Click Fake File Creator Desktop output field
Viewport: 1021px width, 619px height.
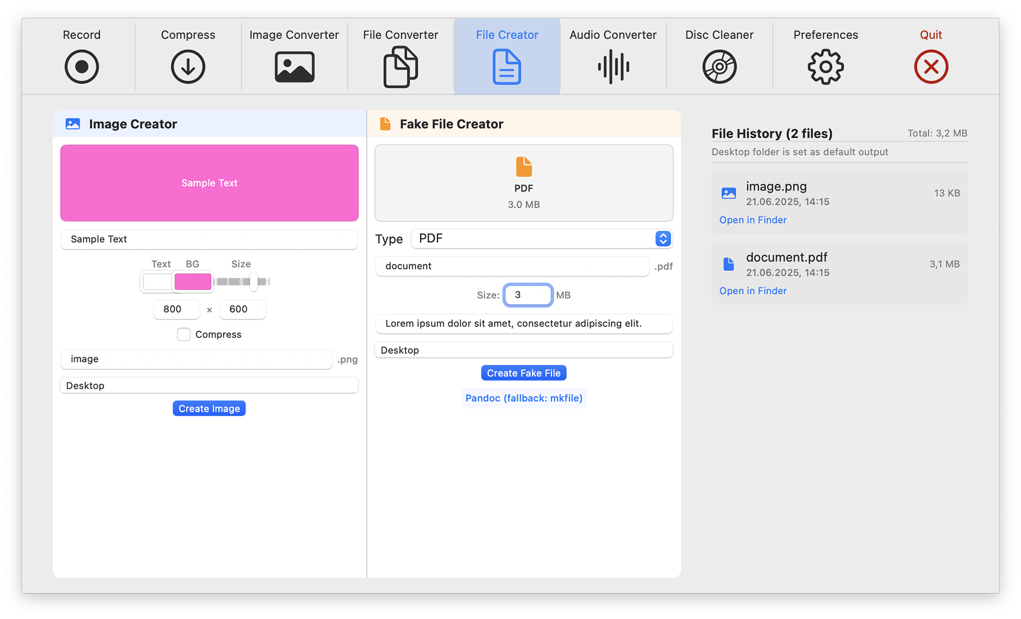click(524, 350)
